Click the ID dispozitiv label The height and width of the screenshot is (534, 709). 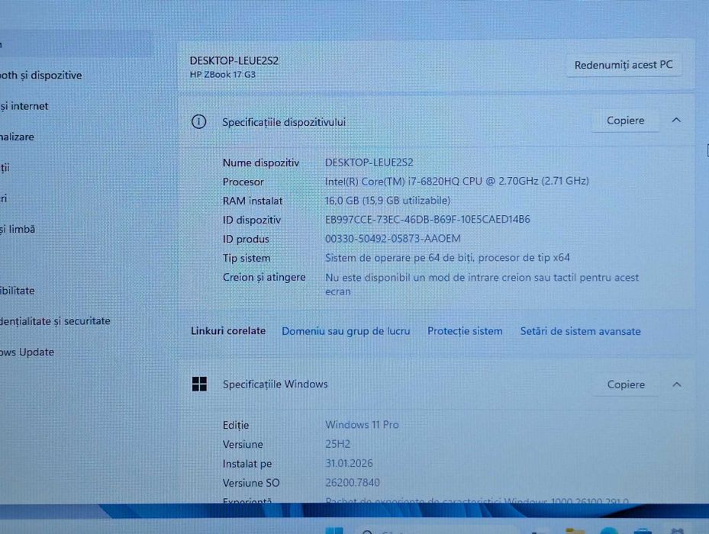pyautogui.click(x=251, y=220)
